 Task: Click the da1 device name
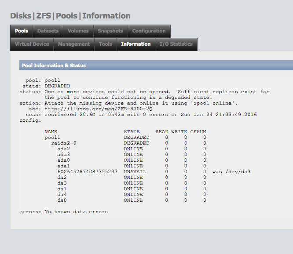pyautogui.click(x=62, y=189)
